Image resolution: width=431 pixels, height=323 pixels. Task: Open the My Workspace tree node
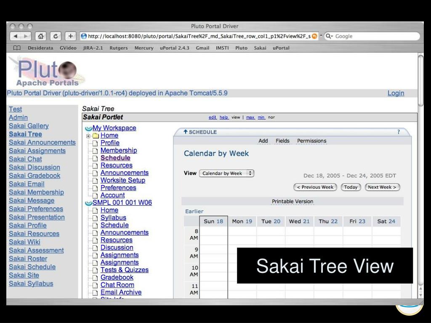[114, 128]
